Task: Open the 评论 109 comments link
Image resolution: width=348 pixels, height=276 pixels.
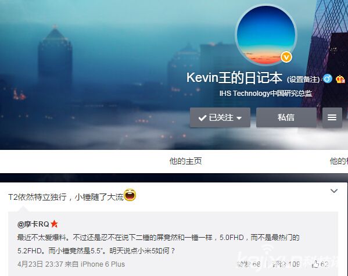Action: [286, 264]
